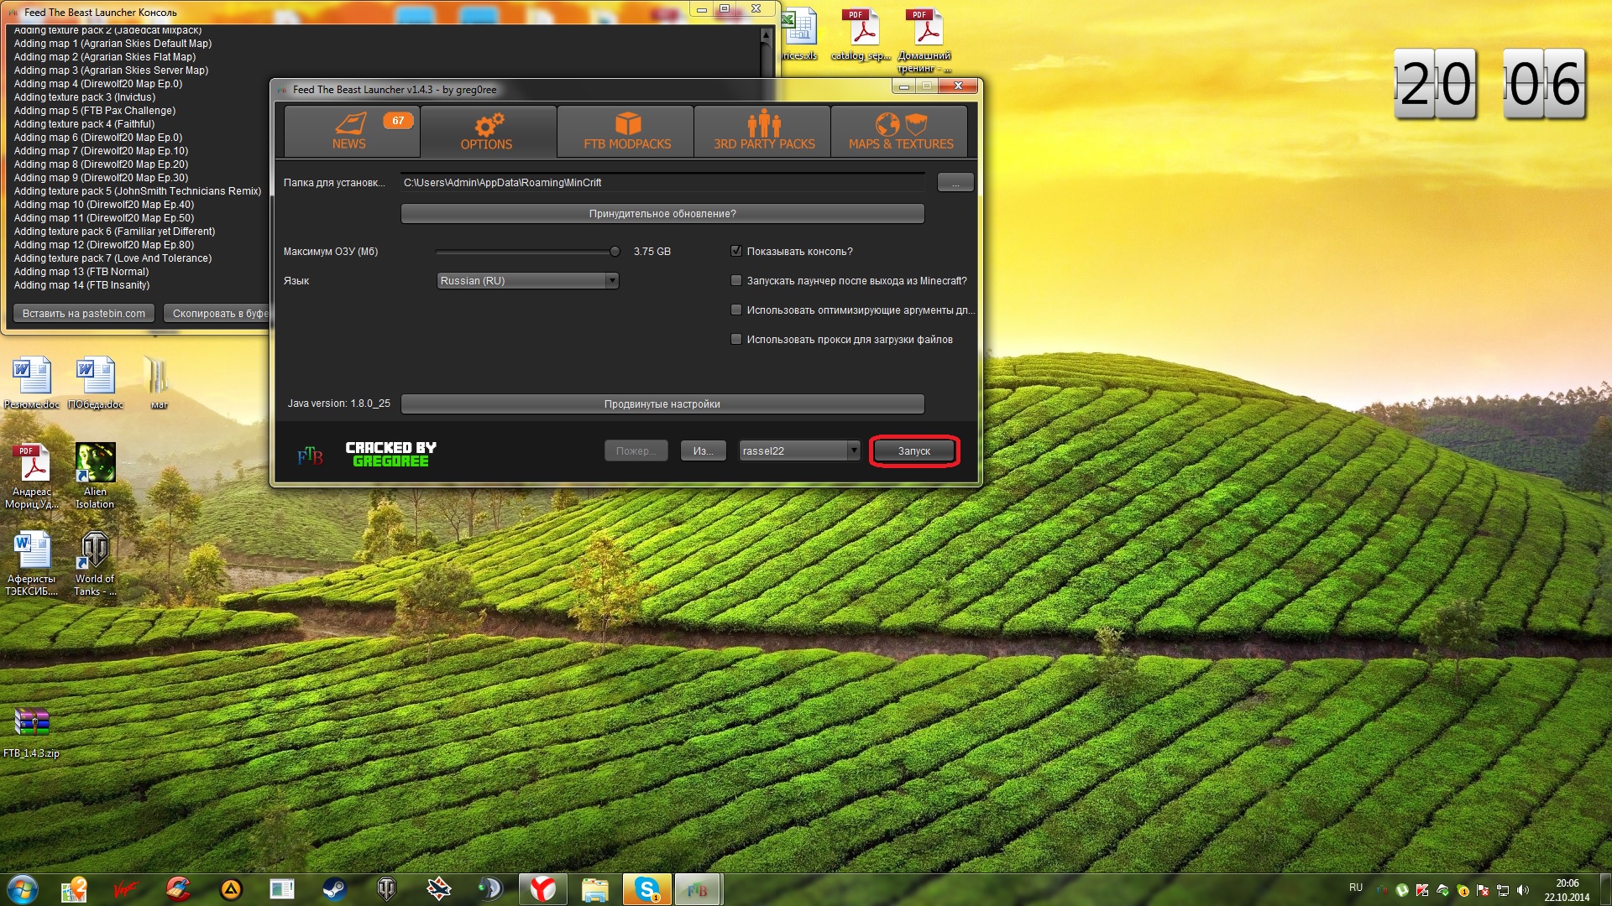
Task: Click Скопировать в буфер in console window
Action: click(217, 313)
